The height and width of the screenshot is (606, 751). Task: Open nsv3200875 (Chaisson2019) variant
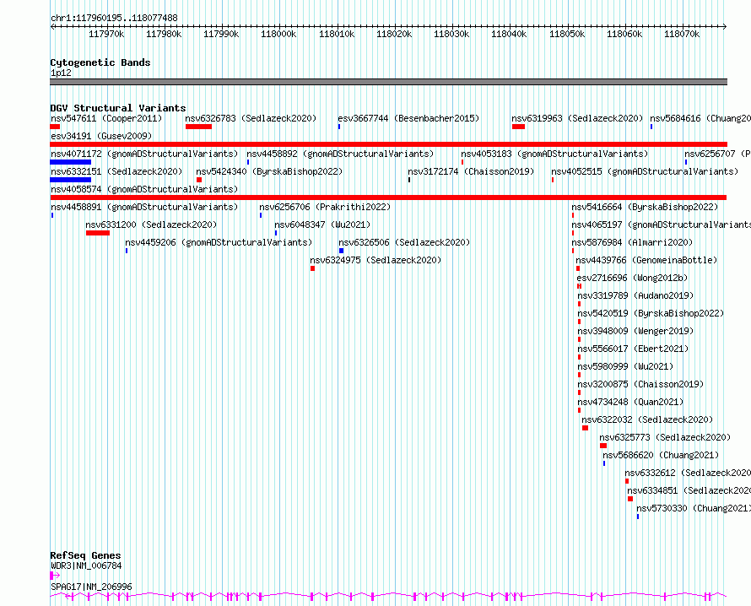640,384
